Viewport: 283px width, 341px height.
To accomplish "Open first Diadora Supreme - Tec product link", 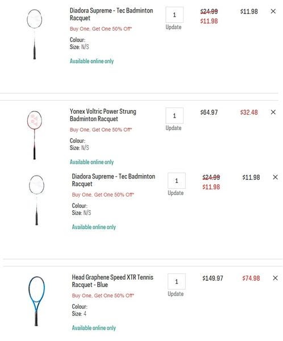I will point(111,14).
